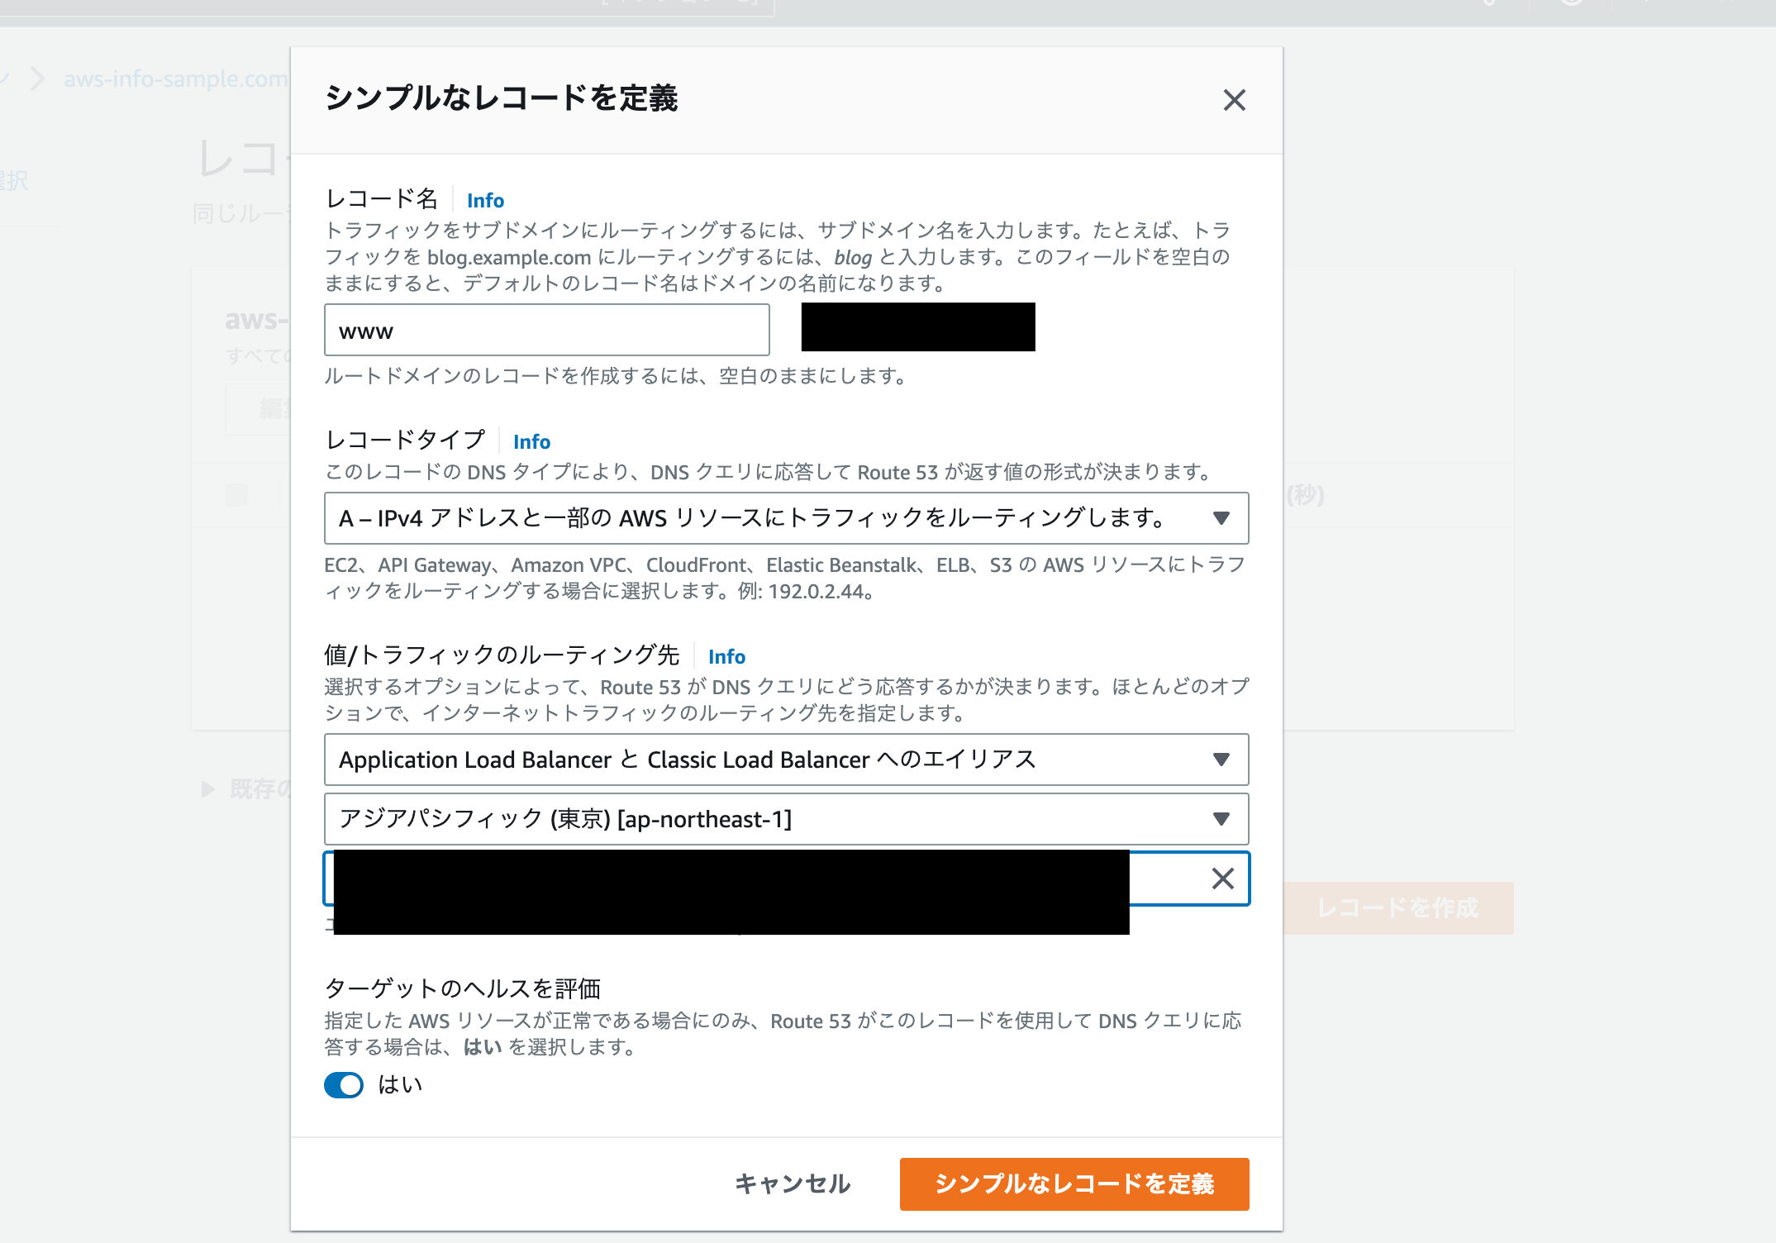The height and width of the screenshot is (1243, 1776).
Task: Open the Application Load Balancer alias dropdown
Action: (x=785, y=760)
